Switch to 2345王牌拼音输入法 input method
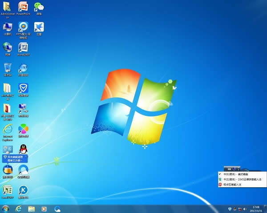267x213 pixels. pyautogui.click(x=242, y=179)
